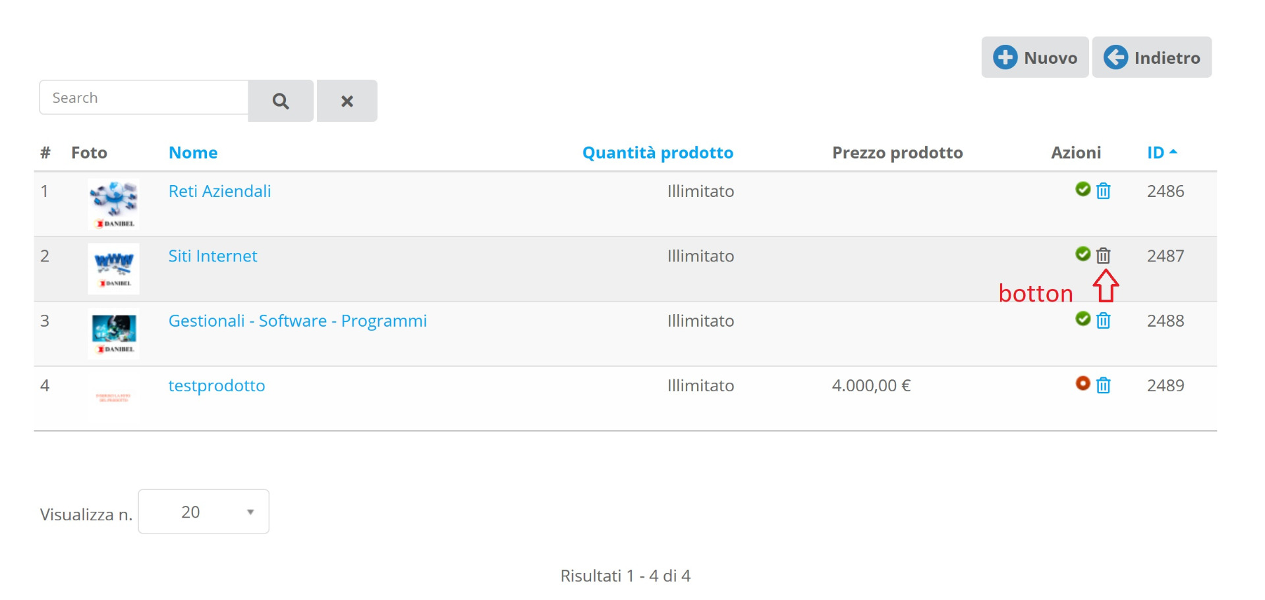The image size is (1265, 600).
Task: Unpublish the Siti Internet product
Action: click(x=1082, y=254)
